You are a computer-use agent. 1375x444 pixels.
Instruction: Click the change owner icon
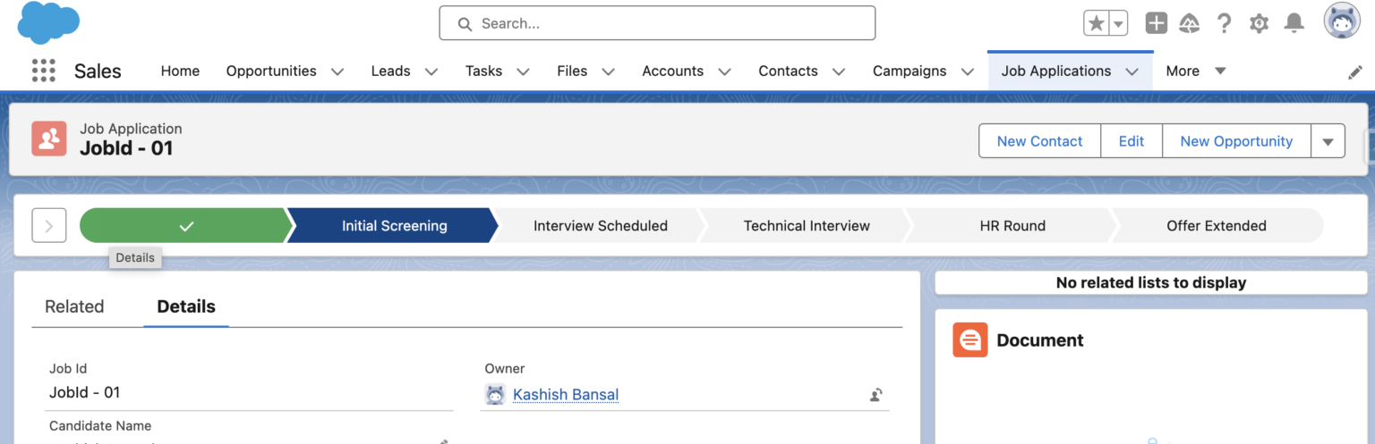coord(876,395)
